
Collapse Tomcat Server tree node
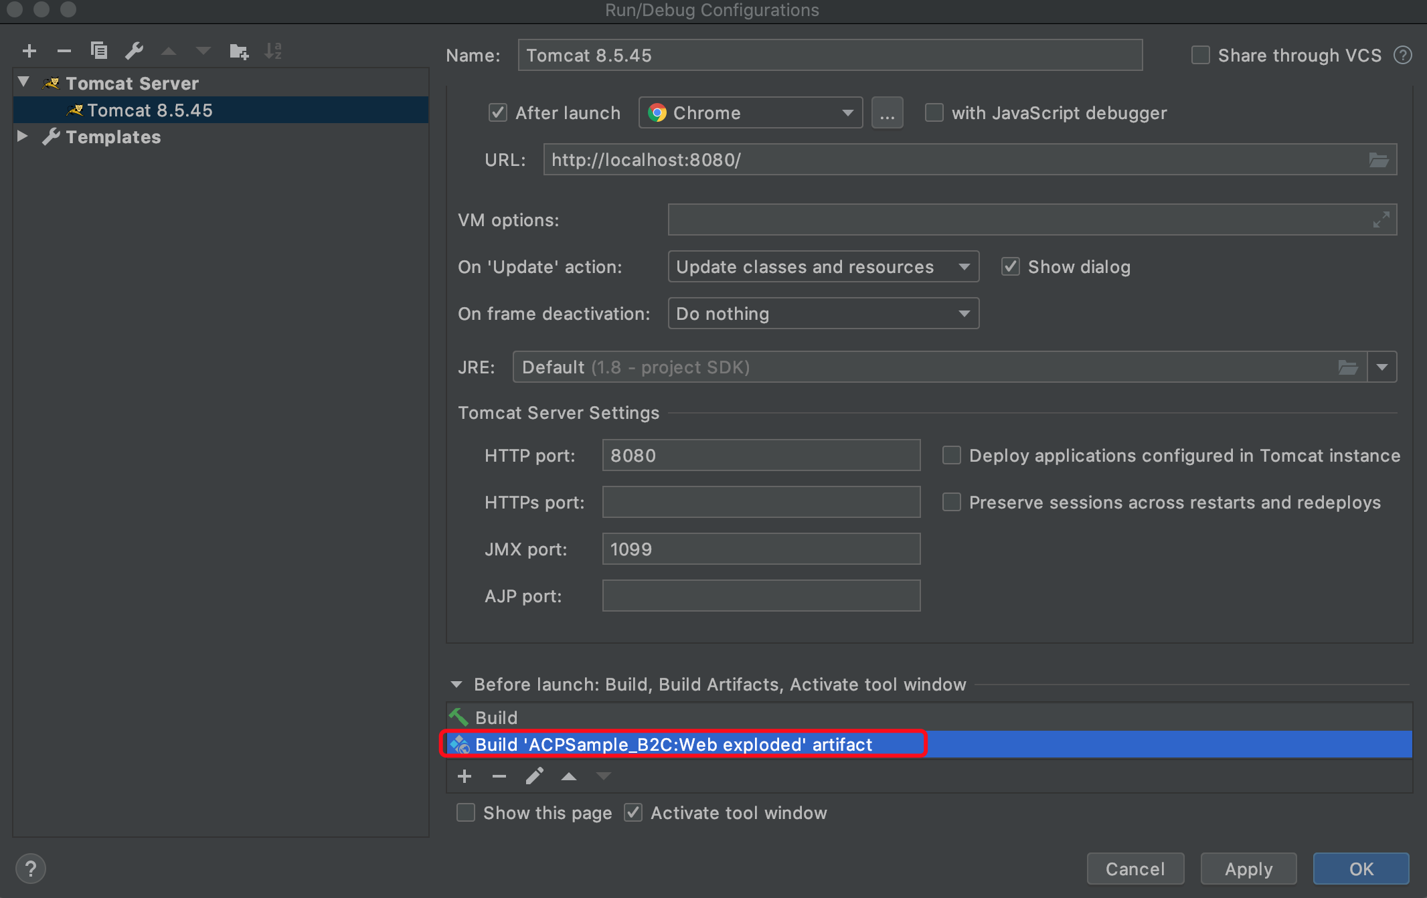click(23, 82)
